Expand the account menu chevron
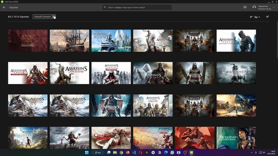This screenshot has height=156, width=278. click(274, 7)
